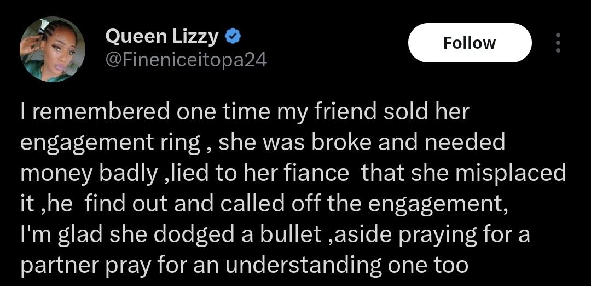
Task: Open the three-dot more options menu
Action: click(x=558, y=43)
